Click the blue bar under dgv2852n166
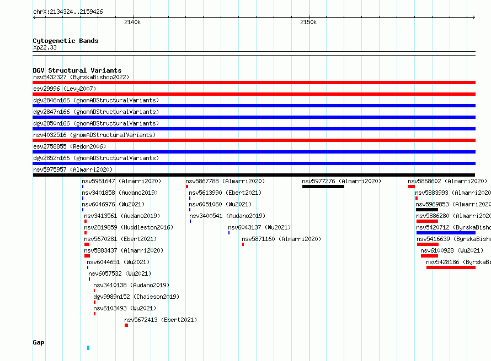The image size is (491, 361). pos(254,163)
